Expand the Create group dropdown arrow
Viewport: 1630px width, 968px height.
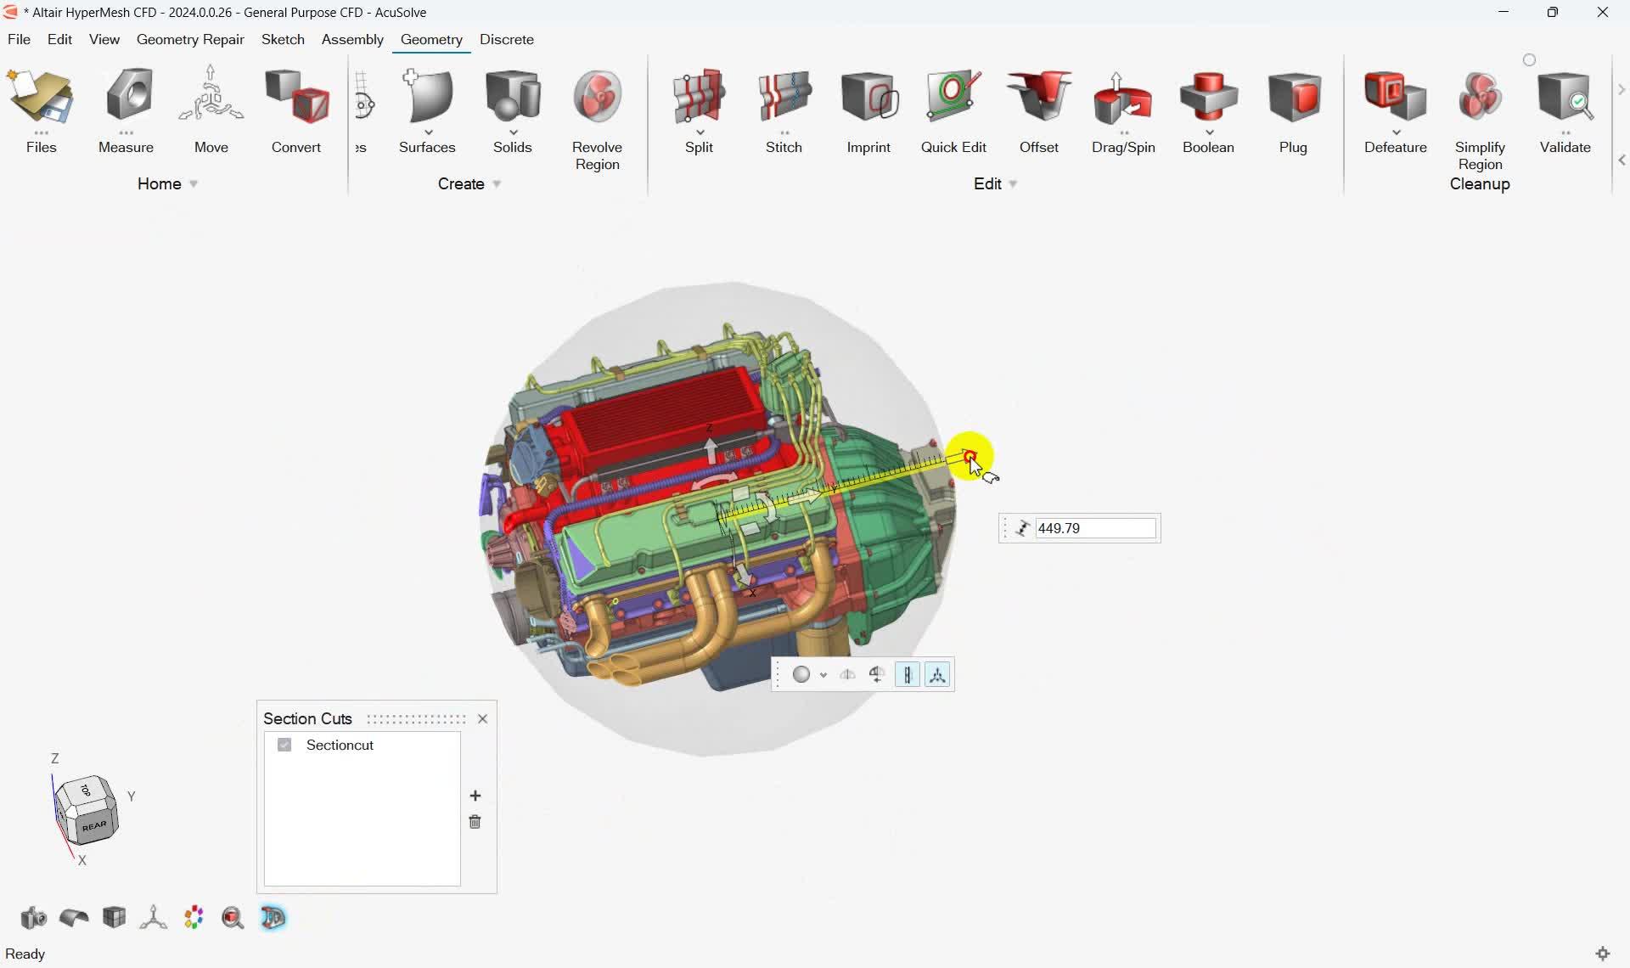pos(497,184)
